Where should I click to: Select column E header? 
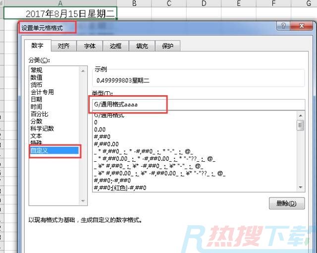pyautogui.click(x=239, y=3)
